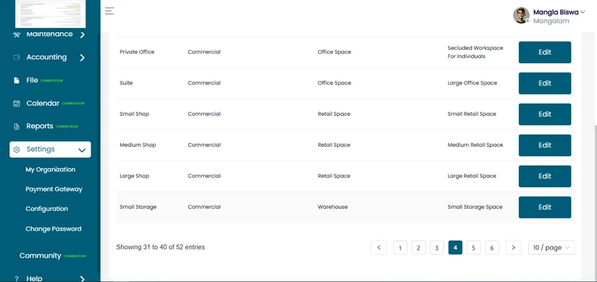597x282 pixels.
Task: Go to previous page with left arrow
Action: [x=379, y=248]
